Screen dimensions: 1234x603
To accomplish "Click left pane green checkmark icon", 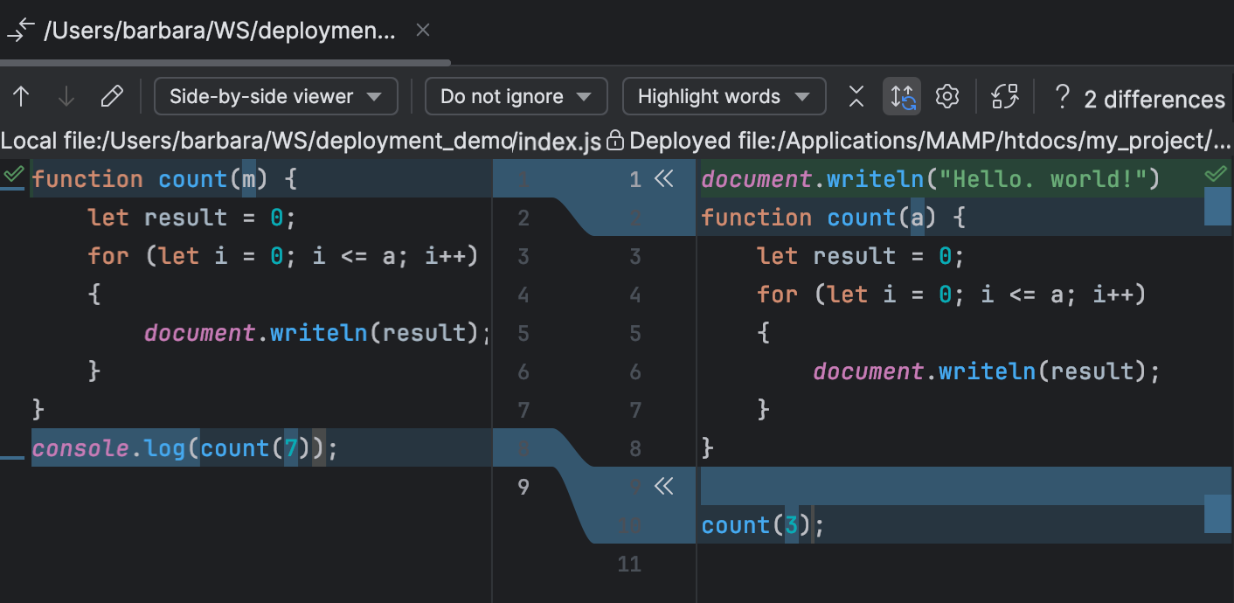I will (x=12, y=175).
